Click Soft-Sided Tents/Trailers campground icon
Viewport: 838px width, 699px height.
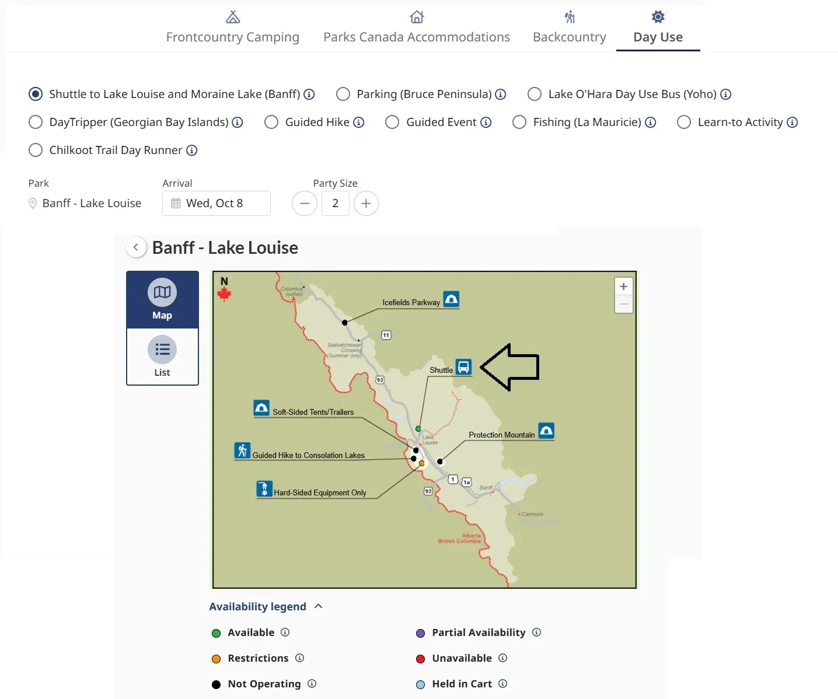261,408
